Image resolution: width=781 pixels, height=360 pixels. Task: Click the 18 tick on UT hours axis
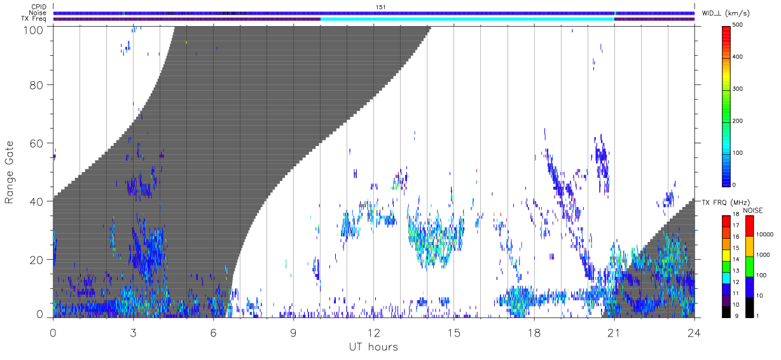click(534, 332)
